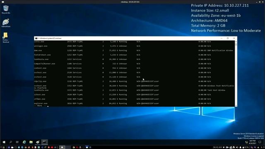Screen dimensions: 265x149
Task: Maximize the cmd.exe window
Action: click(228, 38)
